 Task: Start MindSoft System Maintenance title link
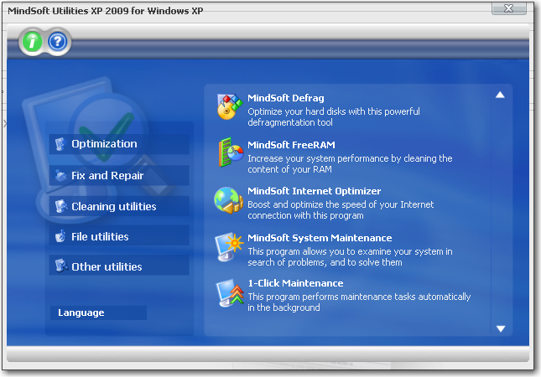click(320, 238)
